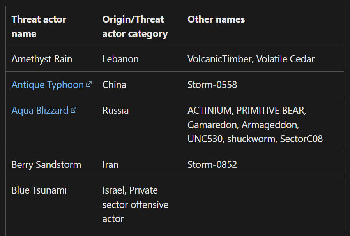Click the China origin cell

pos(114,85)
